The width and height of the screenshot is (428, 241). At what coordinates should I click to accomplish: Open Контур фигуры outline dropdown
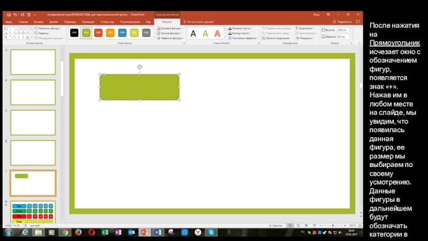pyautogui.click(x=169, y=33)
